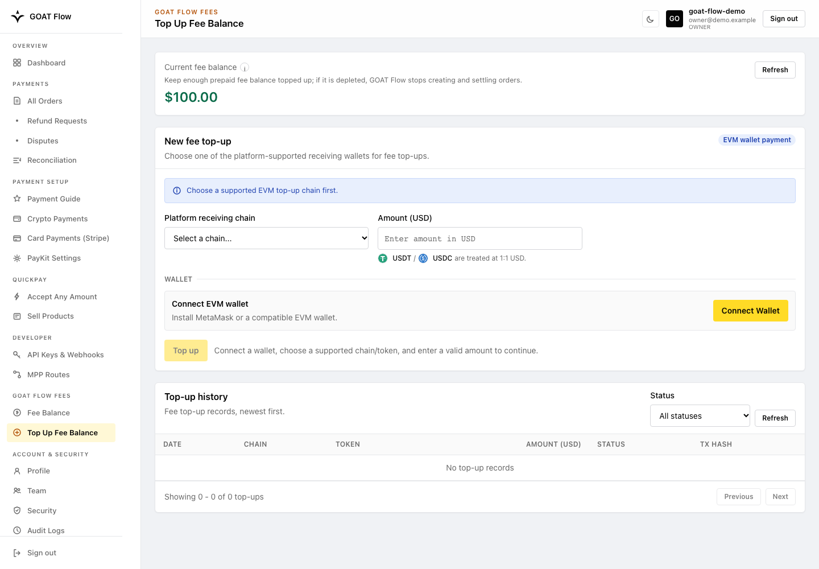Click the GO account avatar

(675, 19)
